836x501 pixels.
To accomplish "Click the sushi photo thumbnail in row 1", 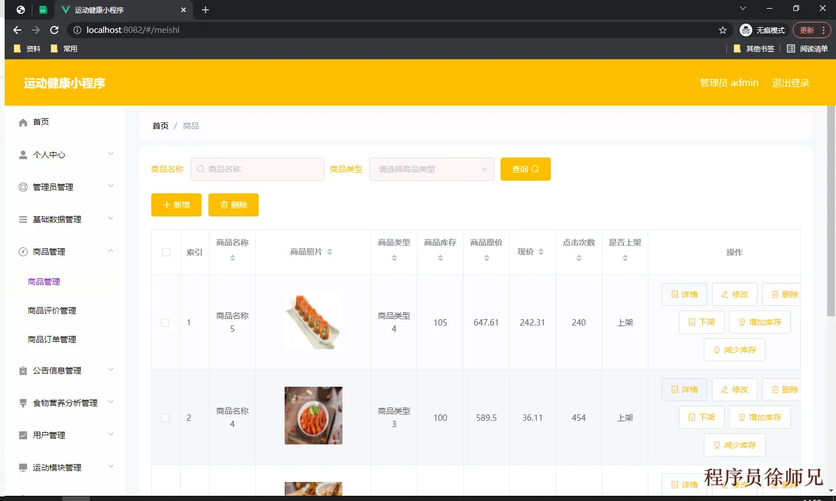I will (x=313, y=320).
